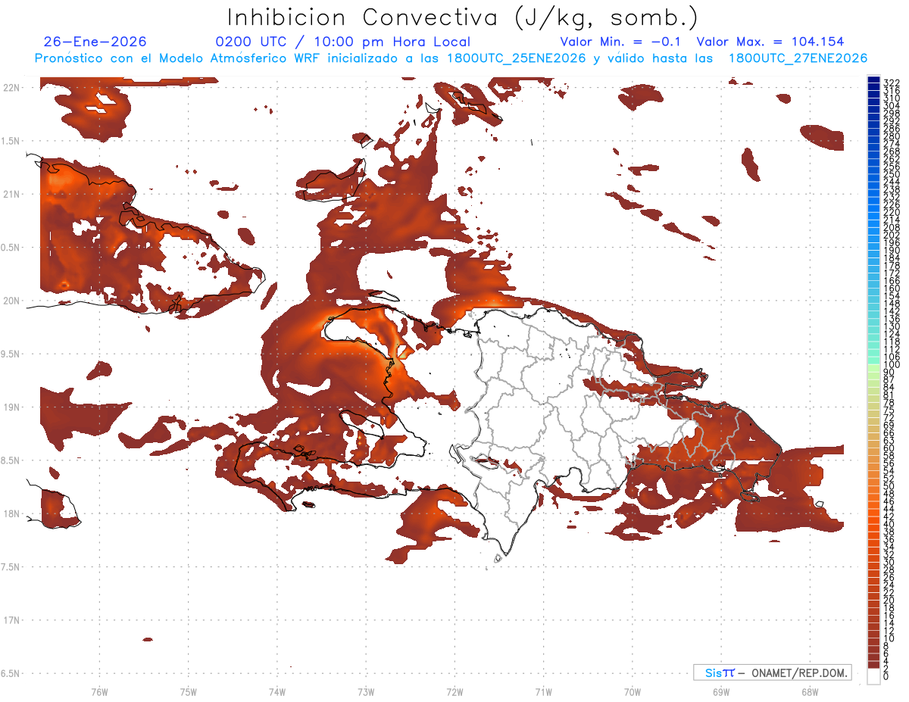Viewport: 909px width, 702px height.
Task: Click the "Valor Max. = 104.154" readout
Action: [770, 42]
